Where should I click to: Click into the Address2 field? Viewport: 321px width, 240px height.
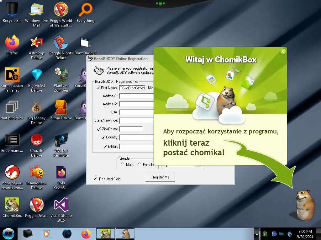coord(136,104)
